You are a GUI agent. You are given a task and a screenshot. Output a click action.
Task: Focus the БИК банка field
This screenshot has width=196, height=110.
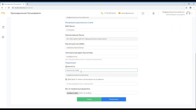pyautogui.click(x=101, y=30)
